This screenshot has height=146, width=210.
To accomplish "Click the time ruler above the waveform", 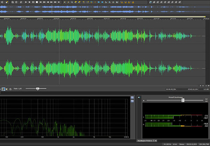I will [x=105, y=19].
